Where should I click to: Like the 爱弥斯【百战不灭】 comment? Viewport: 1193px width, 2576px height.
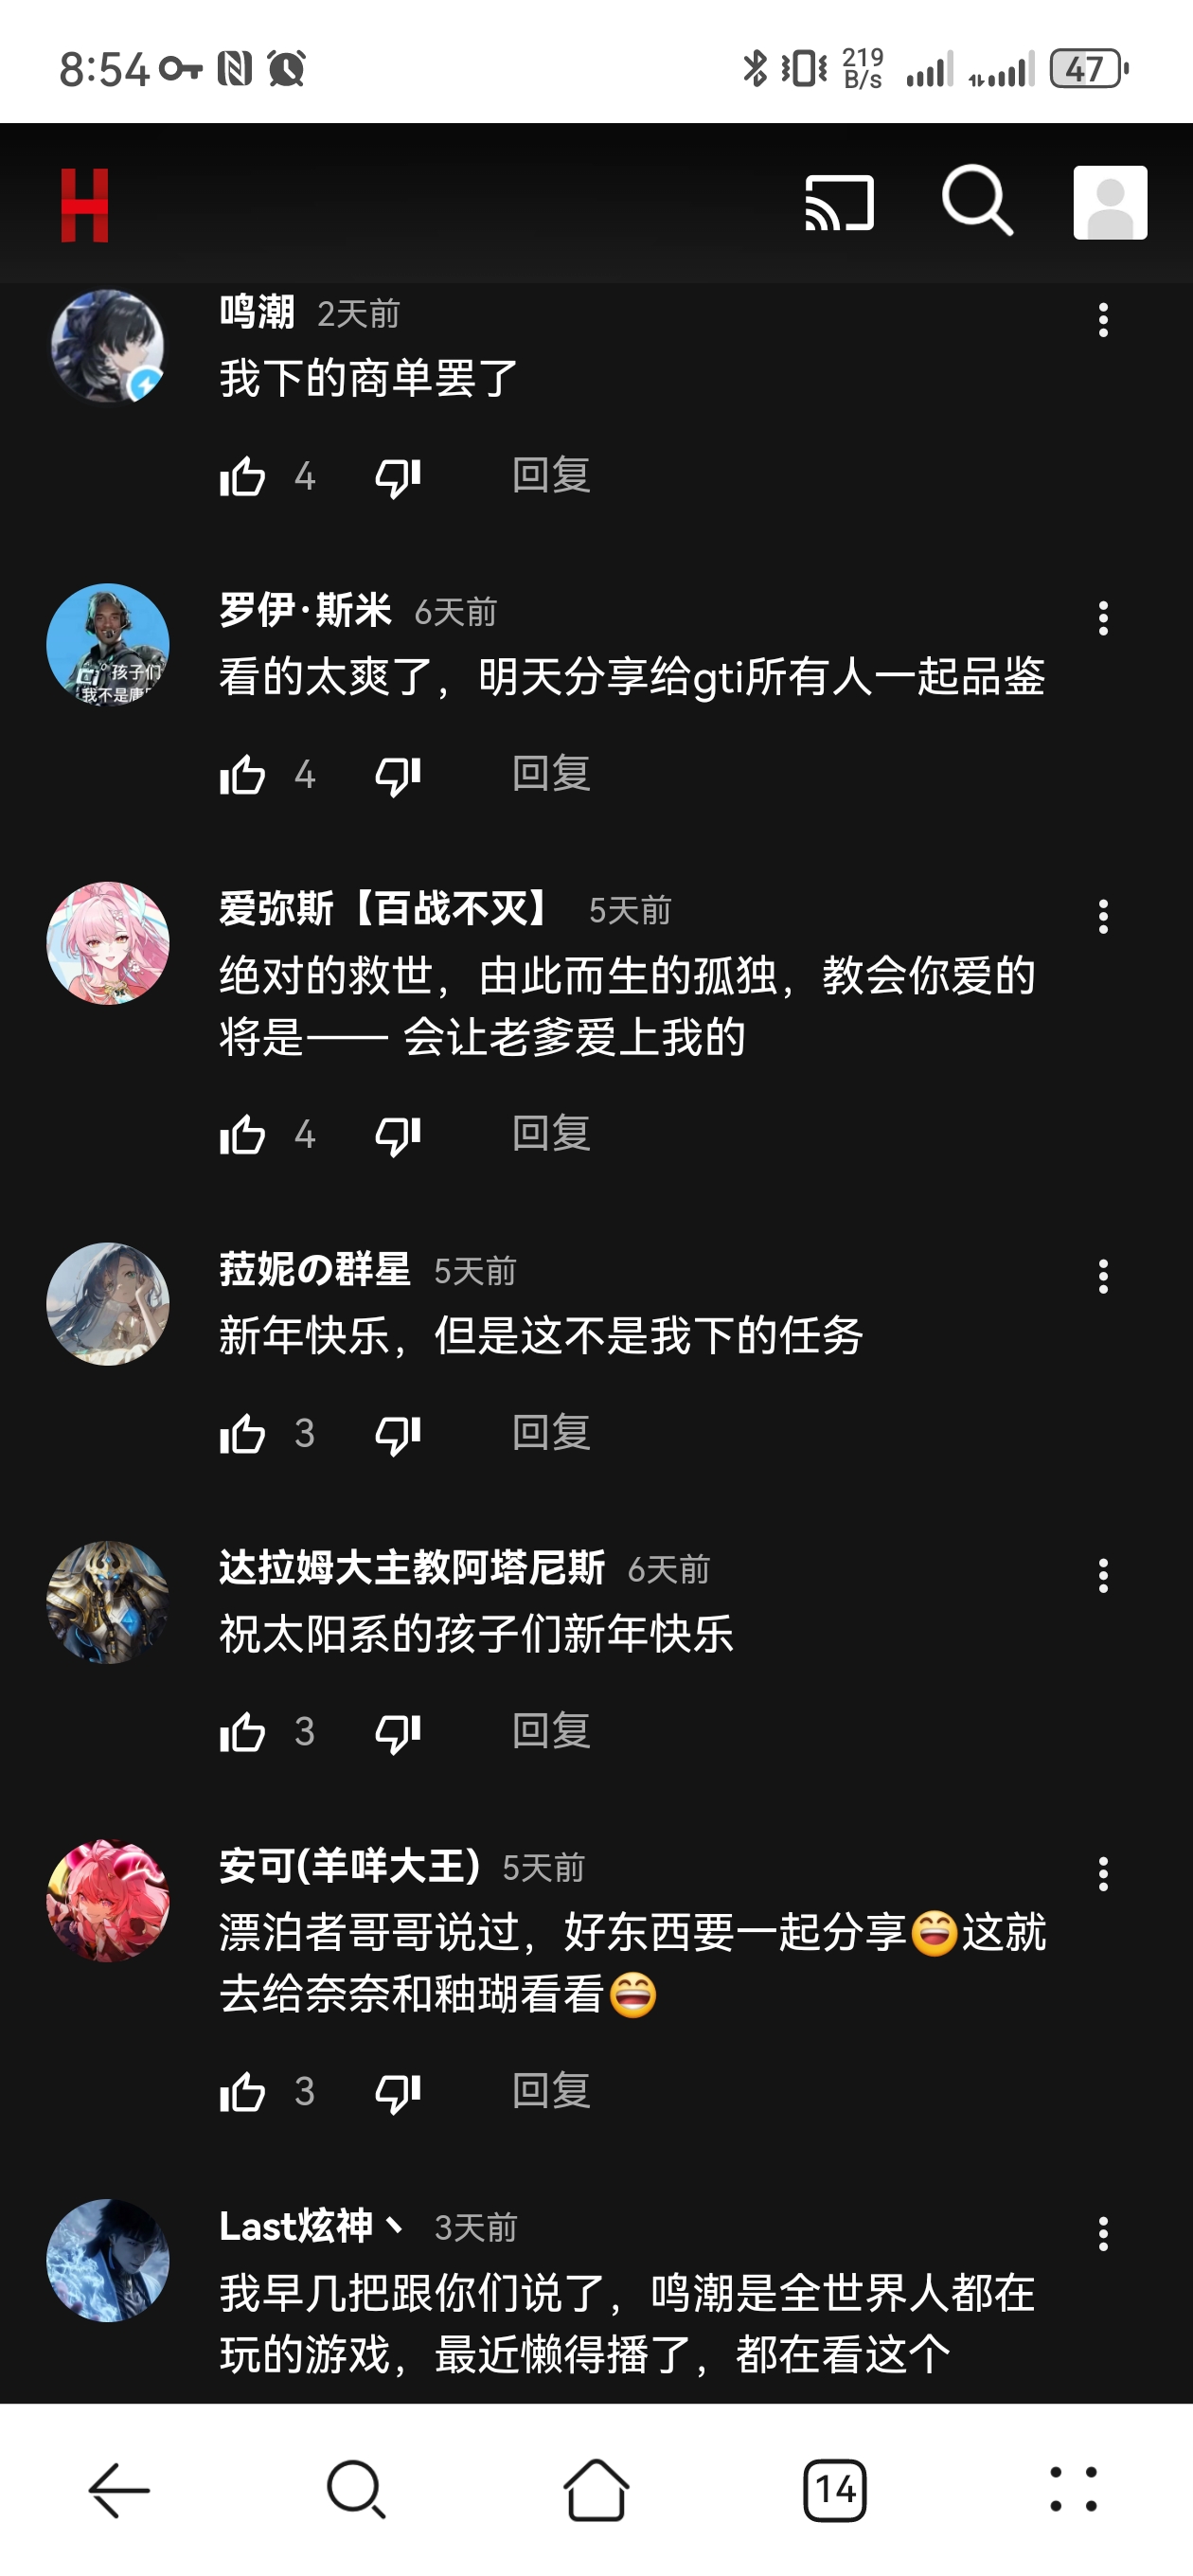point(242,1135)
